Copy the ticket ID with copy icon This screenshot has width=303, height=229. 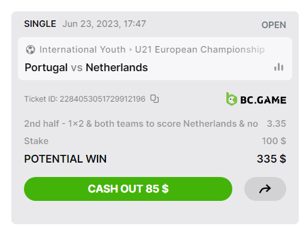pos(154,99)
